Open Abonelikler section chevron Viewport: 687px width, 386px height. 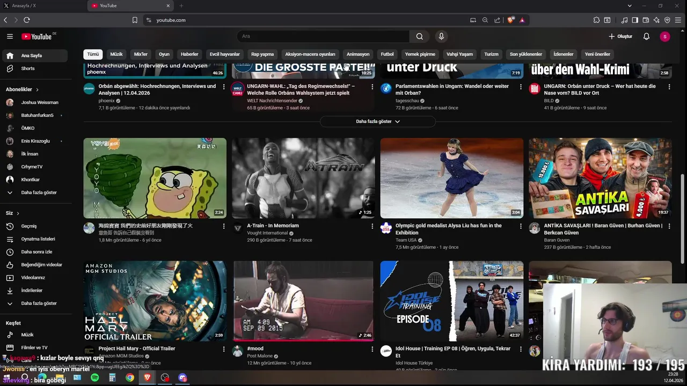click(x=37, y=90)
